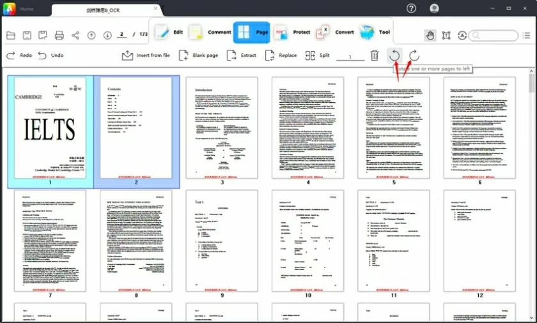The width and height of the screenshot is (537, 323).
Task: Print the document with the printer icon
Action: click(59, 35)
